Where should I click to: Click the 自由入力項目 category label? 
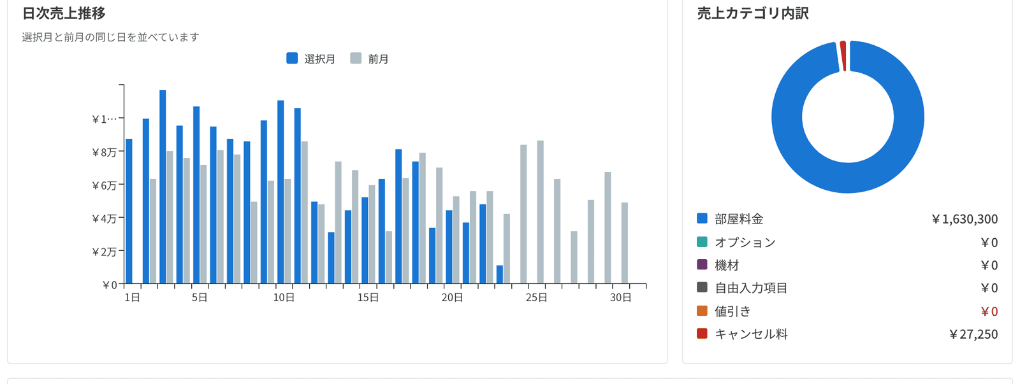[751, 288]
